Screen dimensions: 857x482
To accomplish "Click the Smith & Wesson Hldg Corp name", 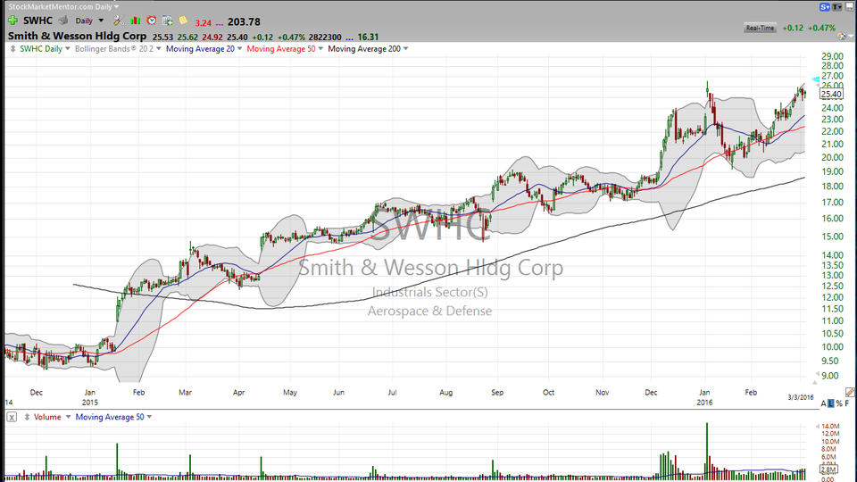I will pyautogui.click(x=77, y=36).
